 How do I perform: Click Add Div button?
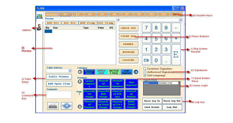pyautogui.click(x=53, y=23)
